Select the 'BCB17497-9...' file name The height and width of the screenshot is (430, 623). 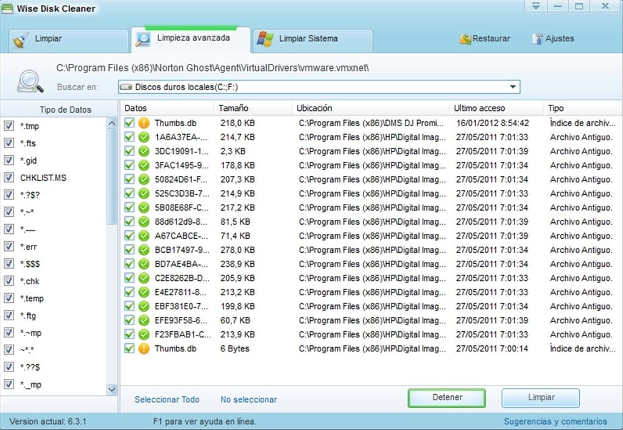click(x=182, y=250)
